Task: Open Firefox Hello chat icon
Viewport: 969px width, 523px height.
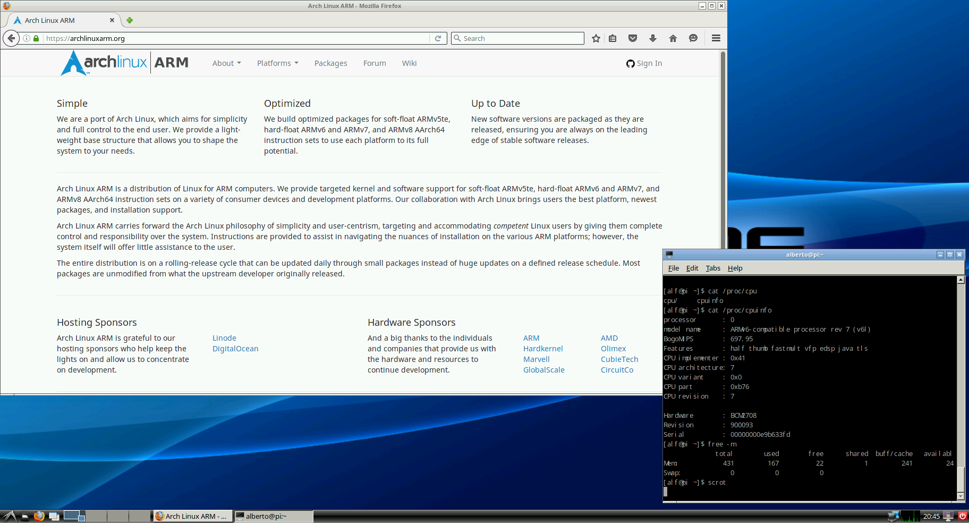Action: click(693, 38)
